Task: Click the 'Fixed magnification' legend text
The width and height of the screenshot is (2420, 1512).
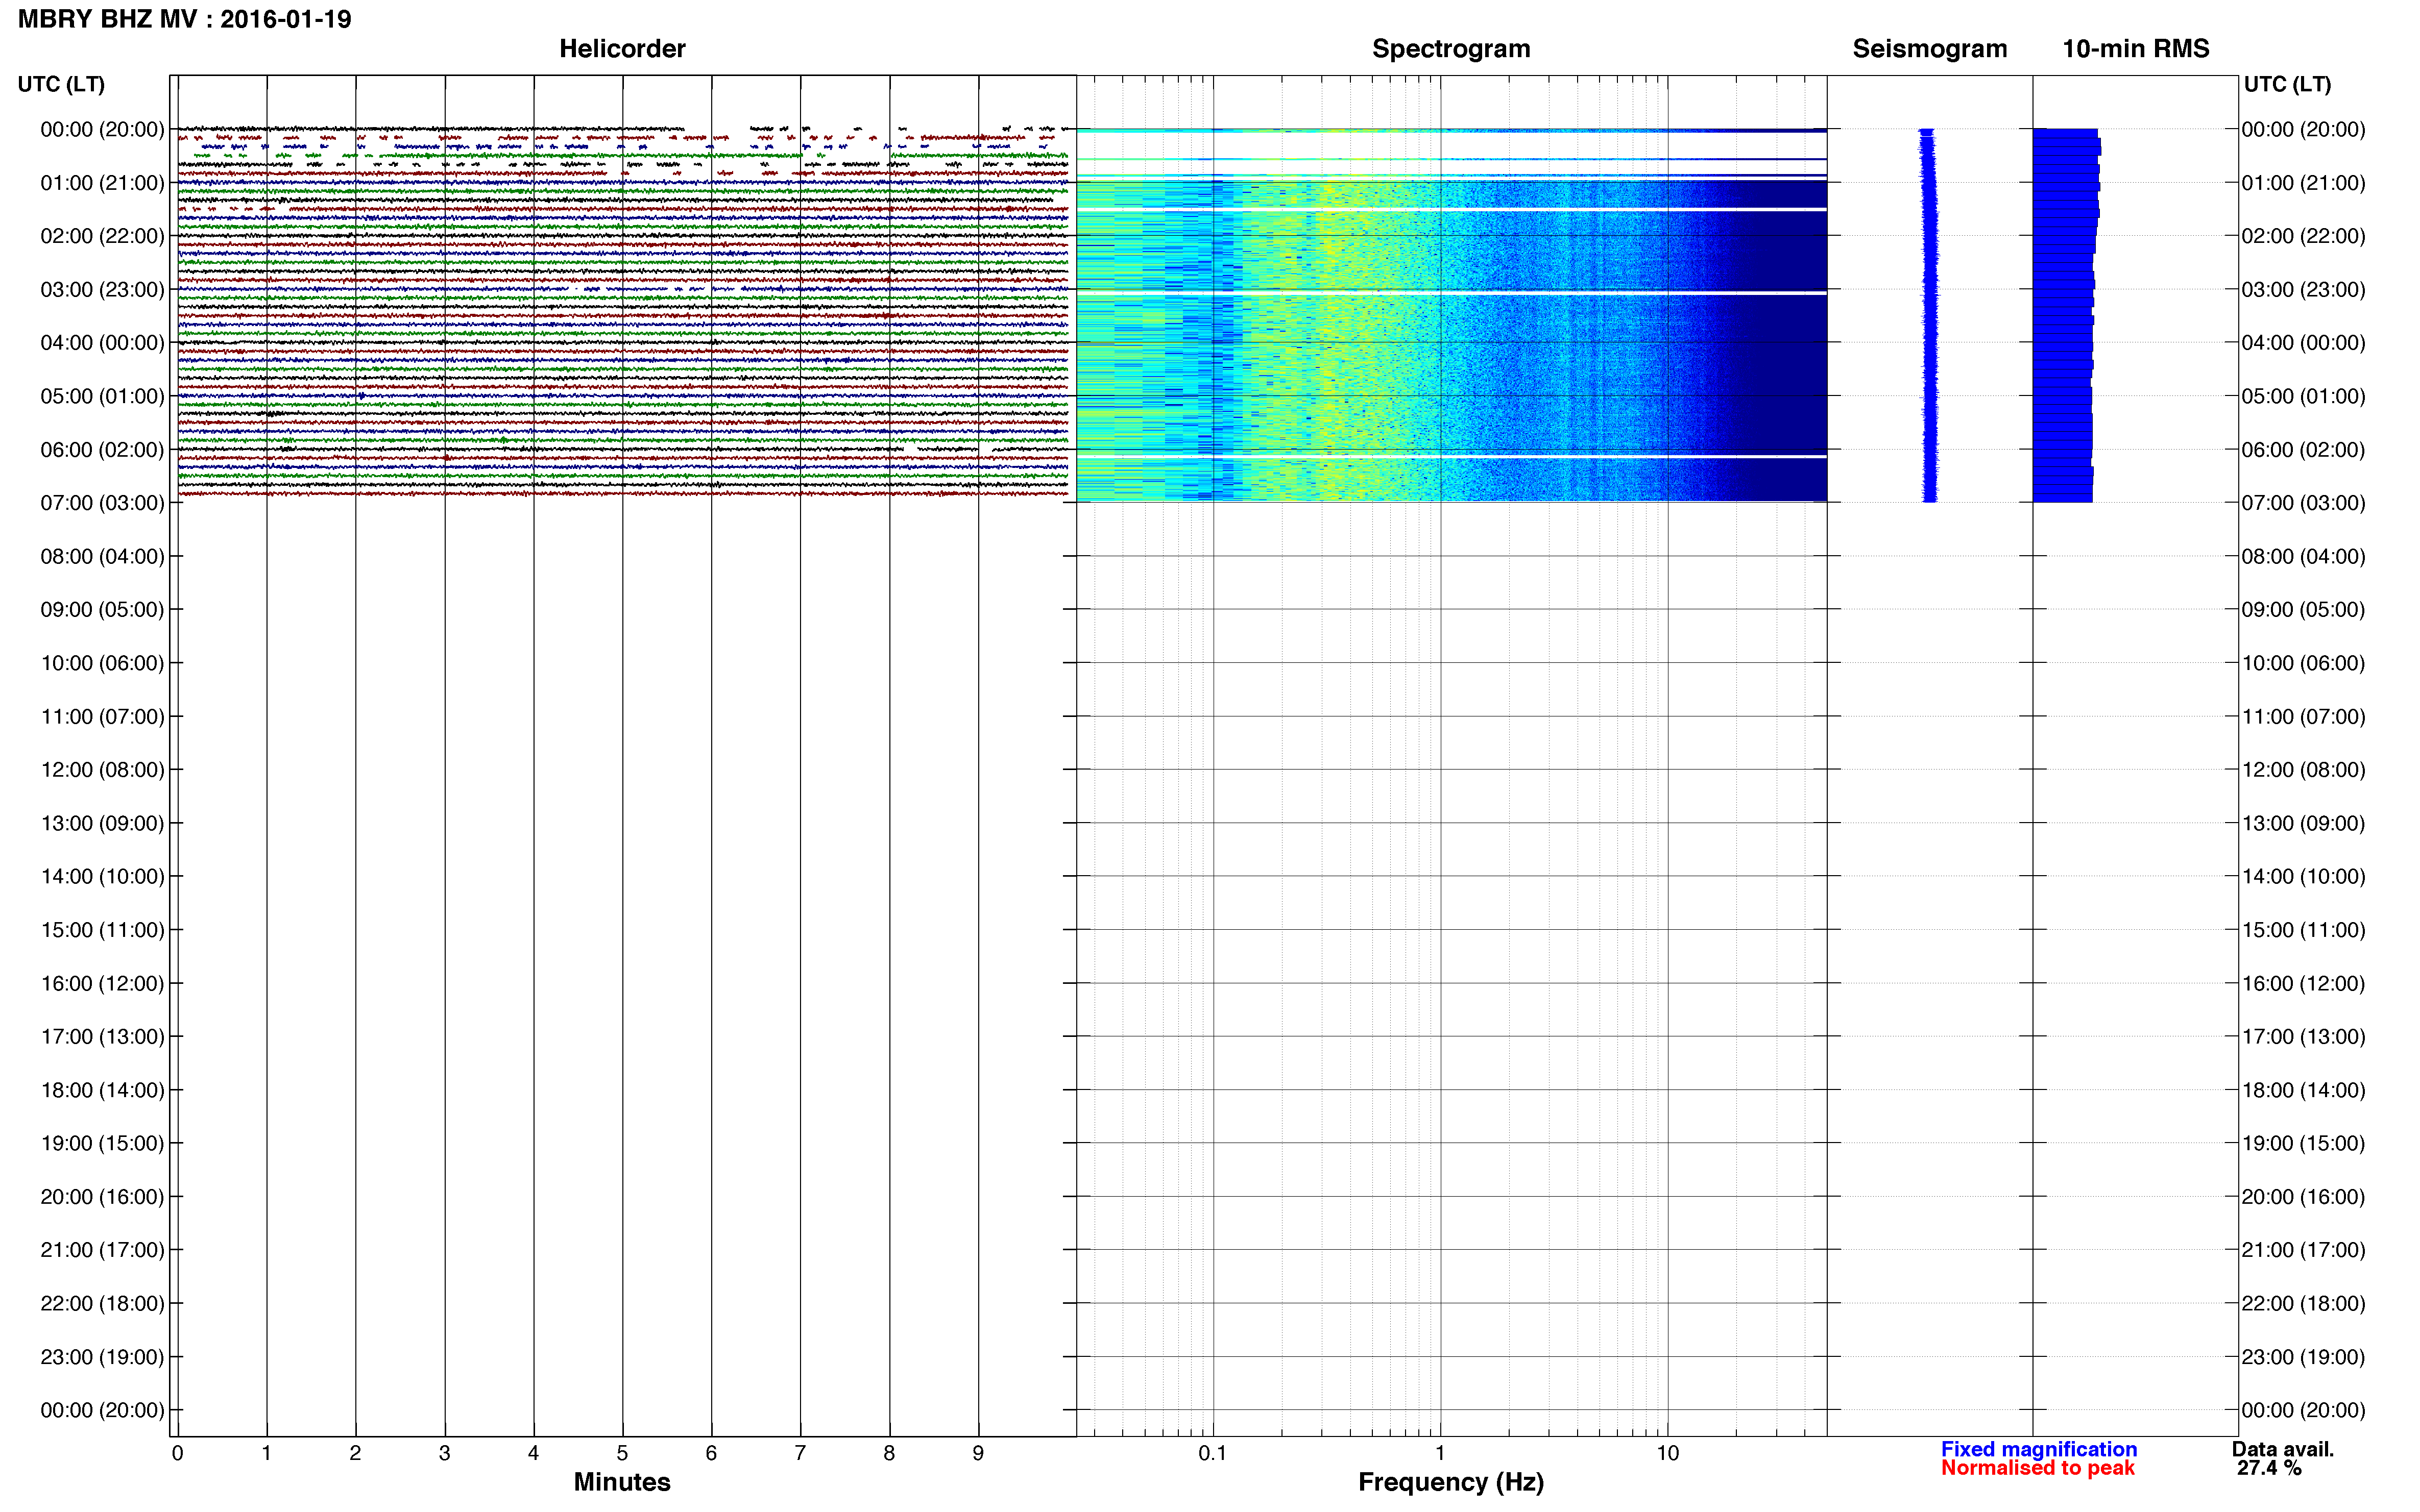Action: (x=2039, y=1449)
